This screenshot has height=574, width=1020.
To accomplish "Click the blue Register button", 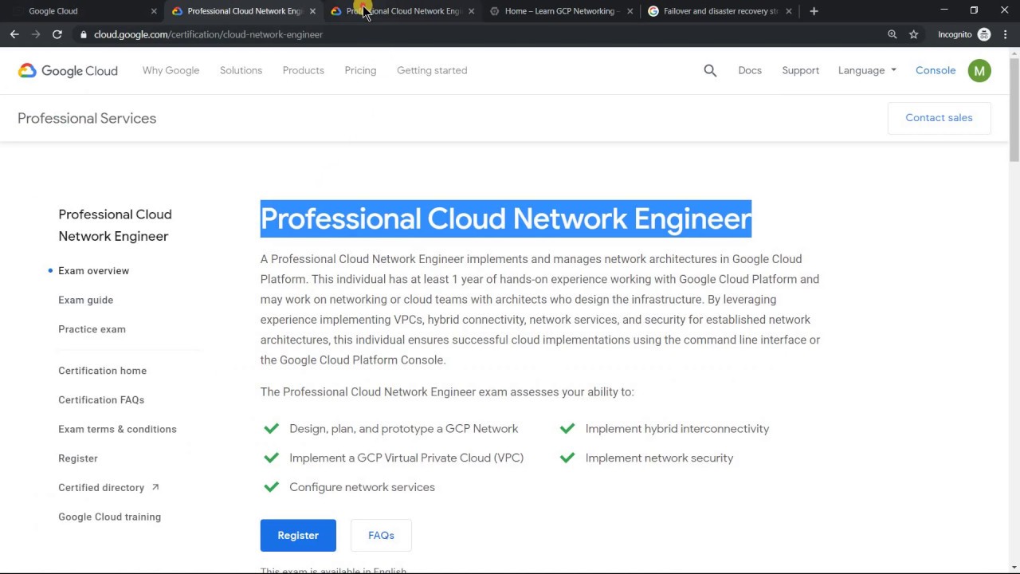I will click(x=298, y=536).
